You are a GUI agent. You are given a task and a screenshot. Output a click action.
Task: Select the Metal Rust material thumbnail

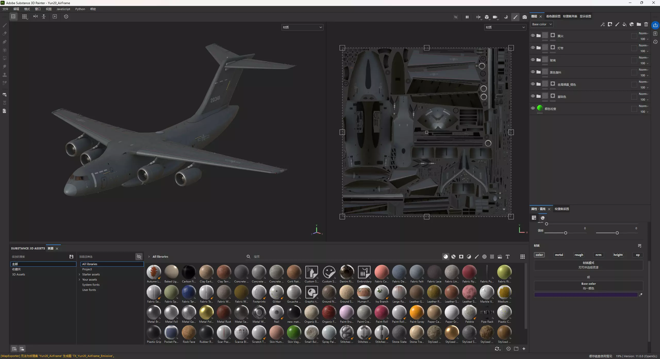pos(224,313)
